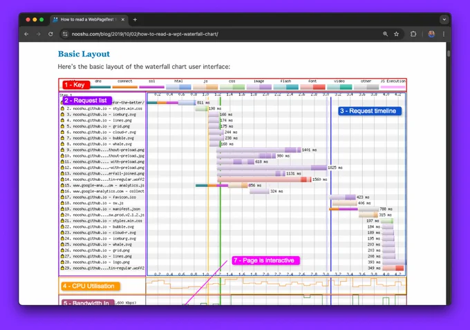Click lock icon on row 18 sw.js

pos(62,203)
